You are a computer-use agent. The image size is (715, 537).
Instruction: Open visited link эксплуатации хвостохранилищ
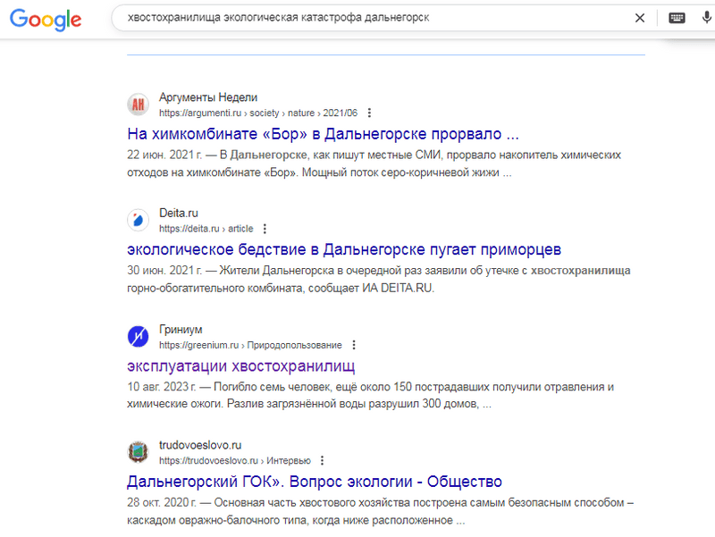[x=240, y=366]
